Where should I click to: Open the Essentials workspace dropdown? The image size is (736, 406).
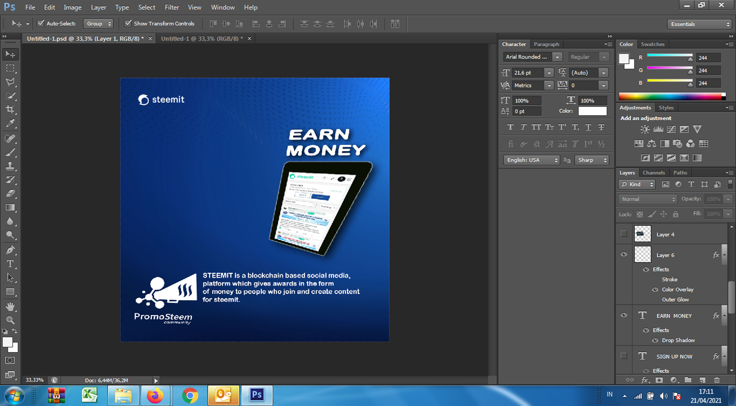click(x=699, y=24)
